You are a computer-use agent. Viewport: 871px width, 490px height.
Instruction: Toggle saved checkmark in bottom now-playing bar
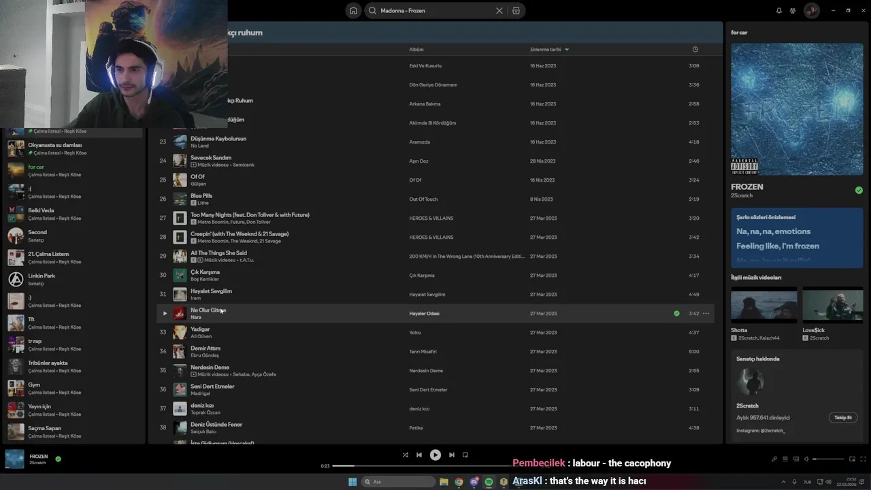58,459
